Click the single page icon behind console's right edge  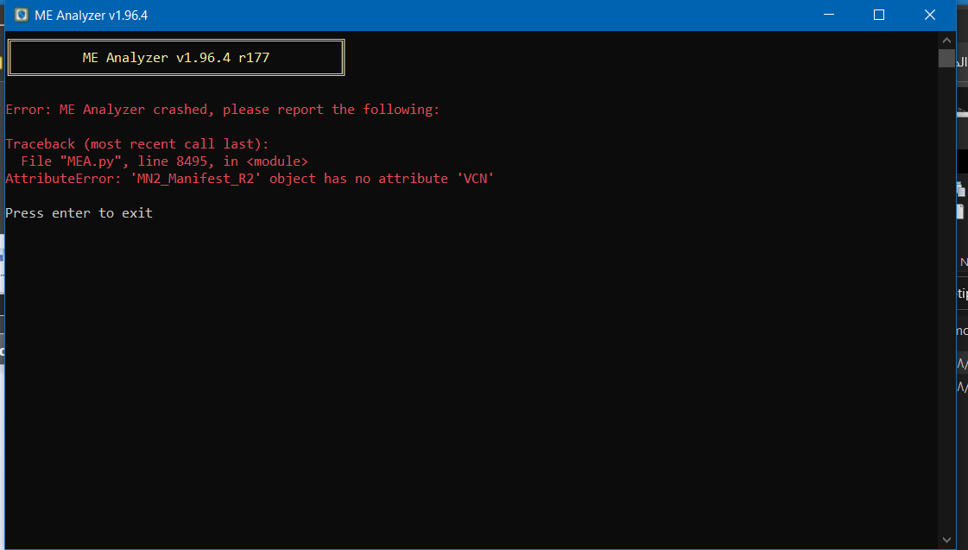click(960, 212)
